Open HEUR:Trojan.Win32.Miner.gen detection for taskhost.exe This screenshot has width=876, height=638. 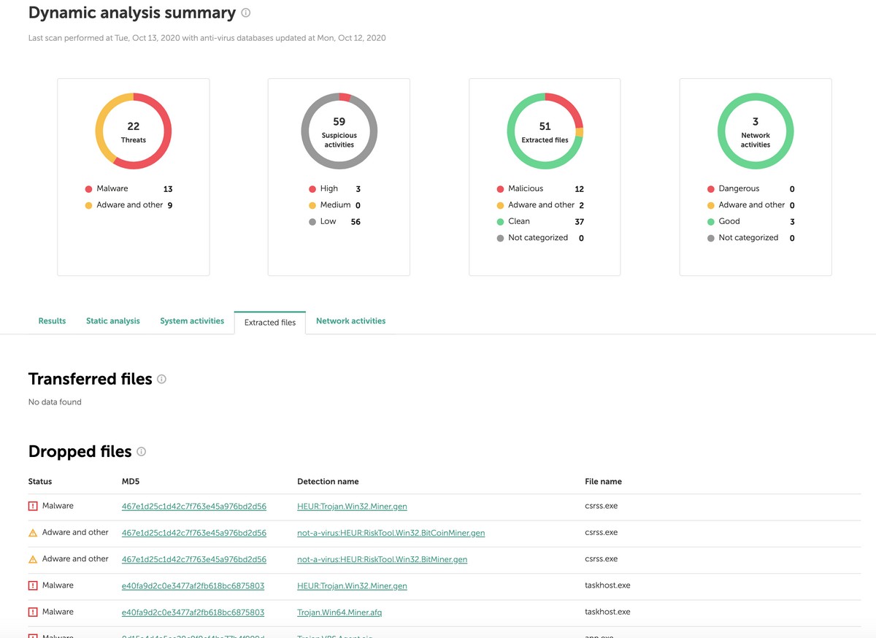(352, 585)
